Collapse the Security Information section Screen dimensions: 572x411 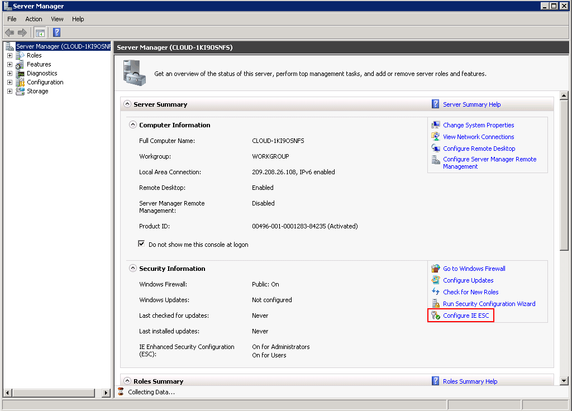tap(133, 268)
